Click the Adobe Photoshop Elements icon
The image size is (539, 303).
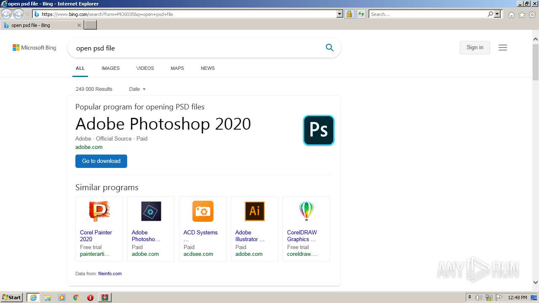click(151, 211)
